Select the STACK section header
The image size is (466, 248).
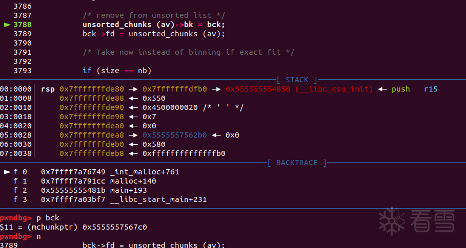click(x=297, y=80)
